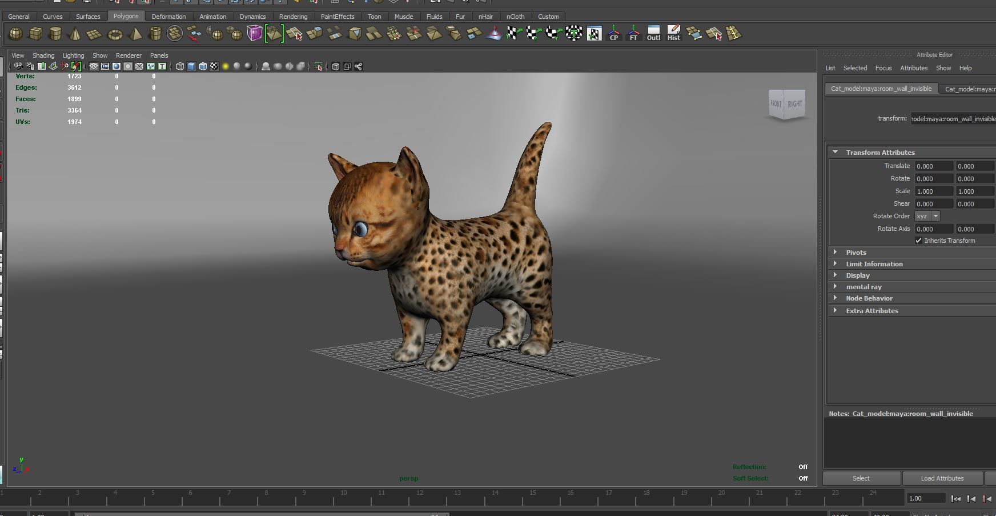Click the green-bracketed pyramid shelf icon

pyautogui.click(x=274, y=34)
